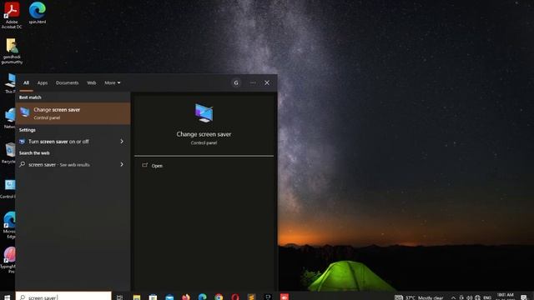Image resolution: width=534 pixels, height=300 pixels.
Task: Click the large Change screen saver preview icon
Action: [x=204, y=113]
